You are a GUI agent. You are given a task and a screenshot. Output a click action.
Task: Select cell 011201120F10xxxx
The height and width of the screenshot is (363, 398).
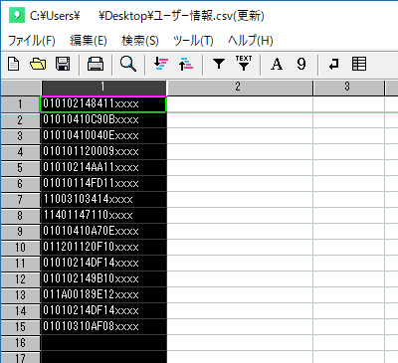103,248
